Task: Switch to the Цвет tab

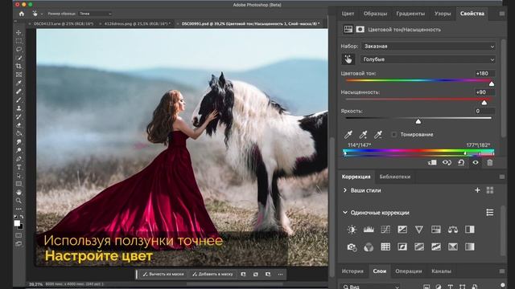Action: [x=348, y=14]
